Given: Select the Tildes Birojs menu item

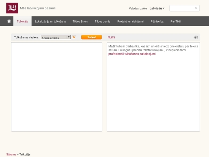Looking at the screenshot, I should coord(80,22).
